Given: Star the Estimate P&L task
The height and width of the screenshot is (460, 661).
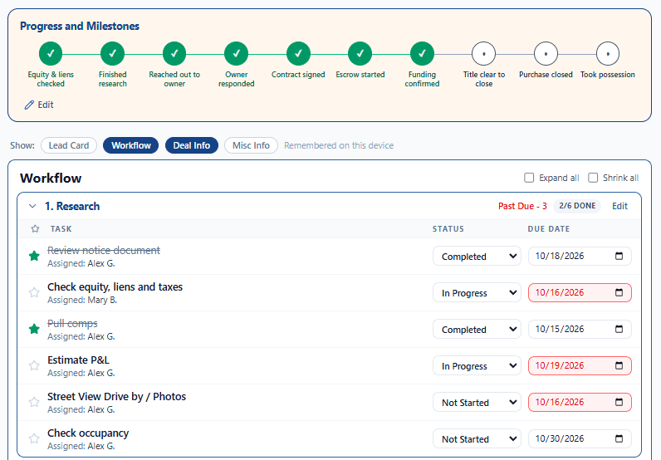Looking at the screenshot, I should pyautogui.click(x=34, y=365).
